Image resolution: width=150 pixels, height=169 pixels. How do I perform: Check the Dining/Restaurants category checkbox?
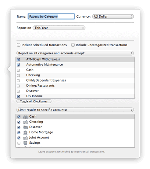pos(18,86)
